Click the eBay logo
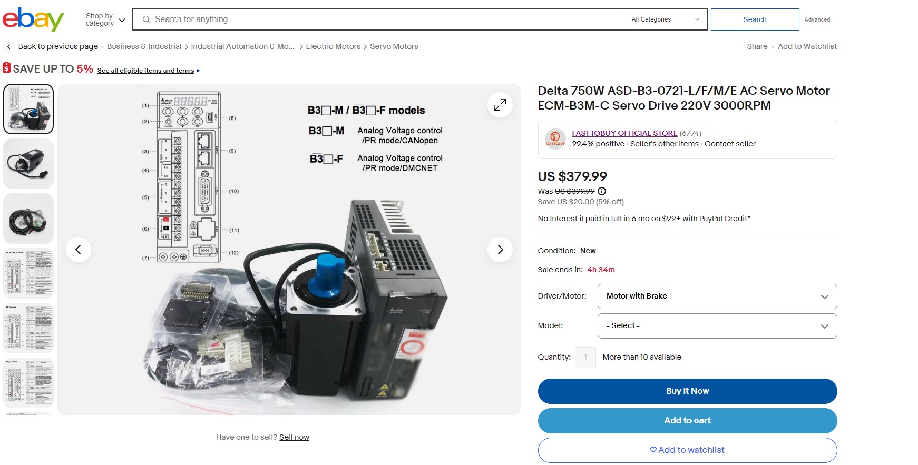 tap(33, 19)
